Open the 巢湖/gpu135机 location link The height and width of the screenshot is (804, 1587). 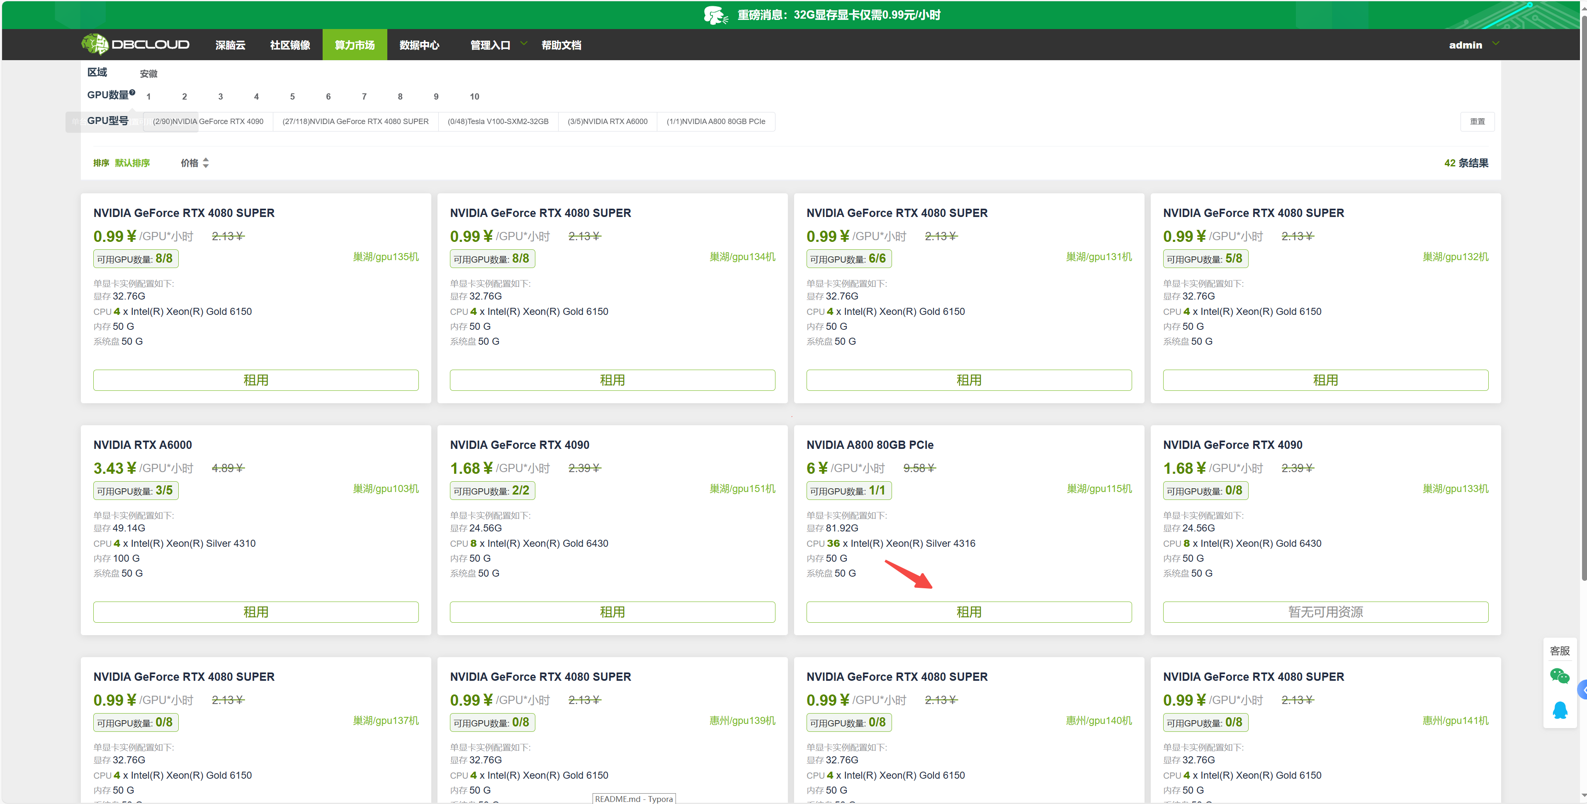[x=386, y=256]
